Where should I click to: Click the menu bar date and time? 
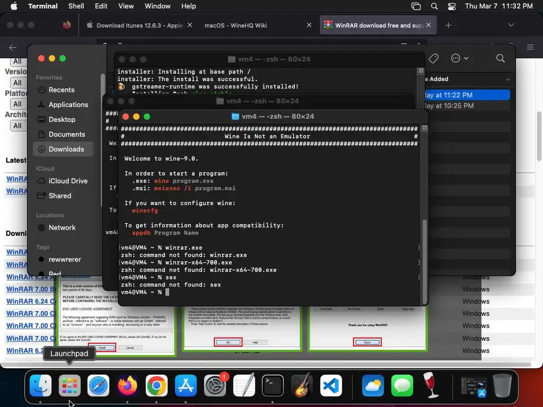point(498,6)
